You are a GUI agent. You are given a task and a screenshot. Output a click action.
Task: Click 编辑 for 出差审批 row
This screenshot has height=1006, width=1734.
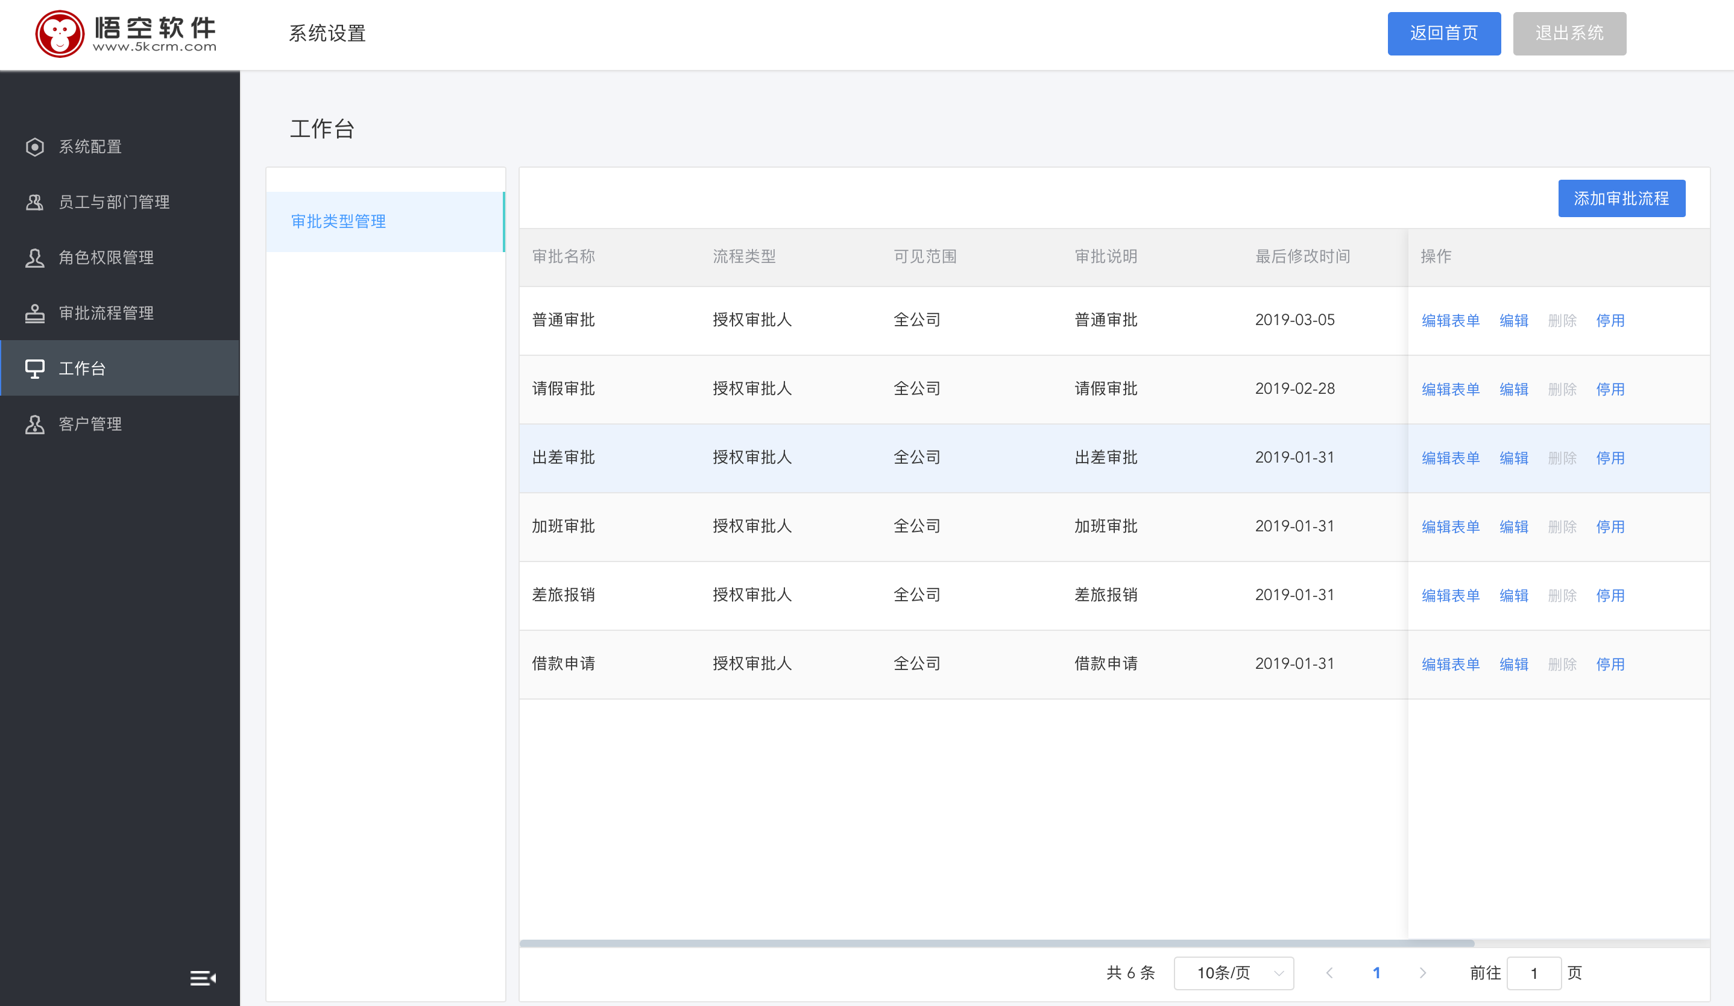coord(1514,458)
